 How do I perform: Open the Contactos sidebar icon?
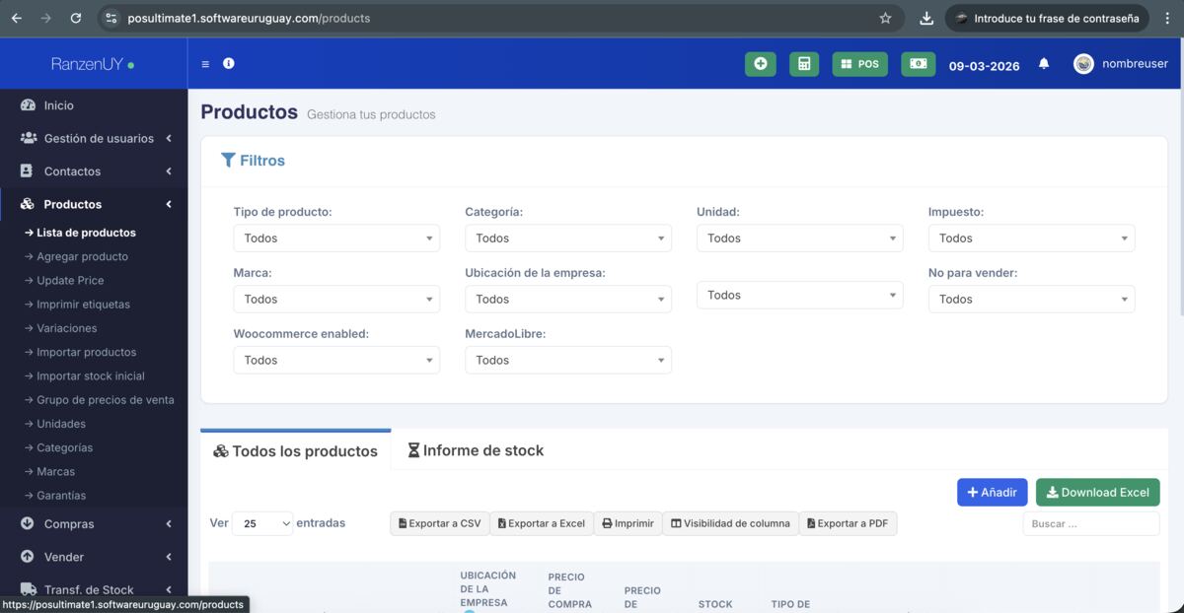pos(27,170)
